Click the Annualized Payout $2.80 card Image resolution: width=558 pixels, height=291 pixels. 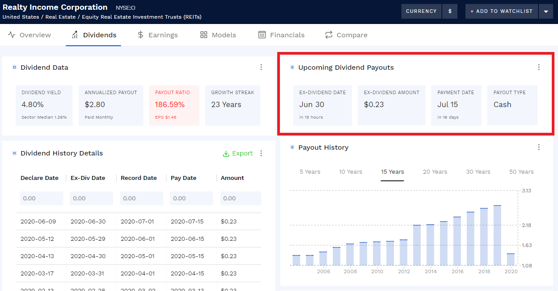tap(111, 105)
